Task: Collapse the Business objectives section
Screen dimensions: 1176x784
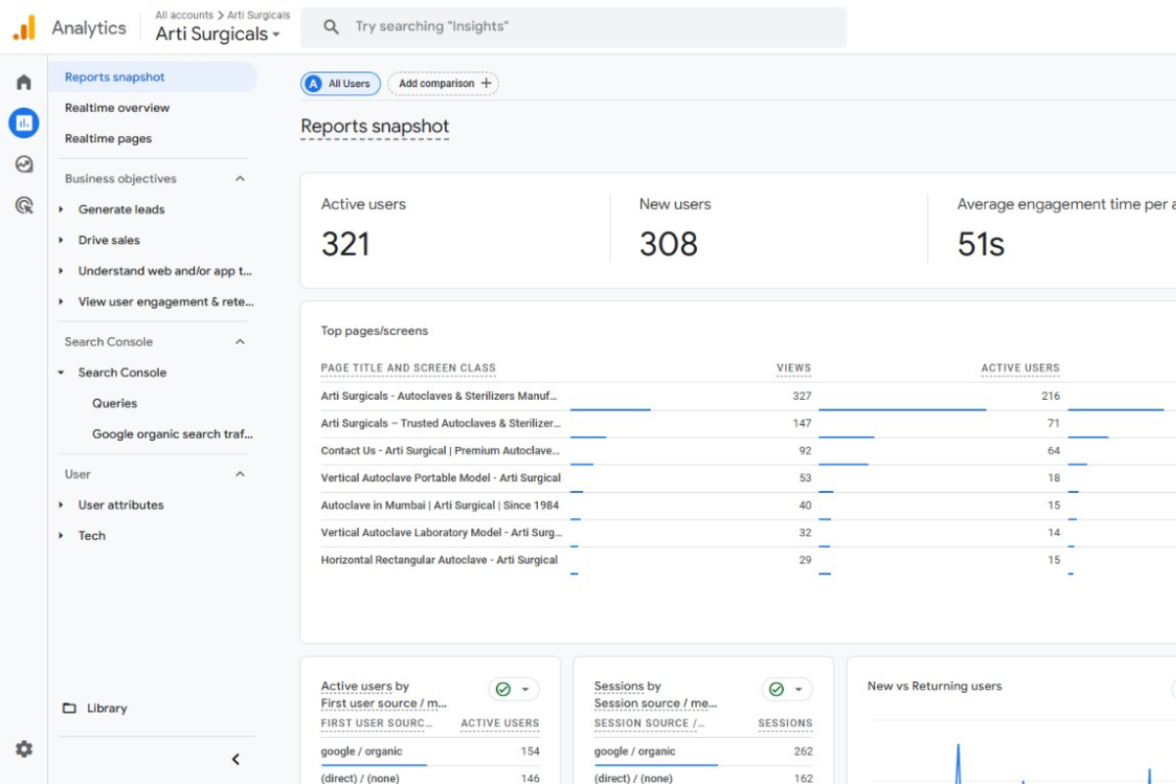Action: (240, 178)
